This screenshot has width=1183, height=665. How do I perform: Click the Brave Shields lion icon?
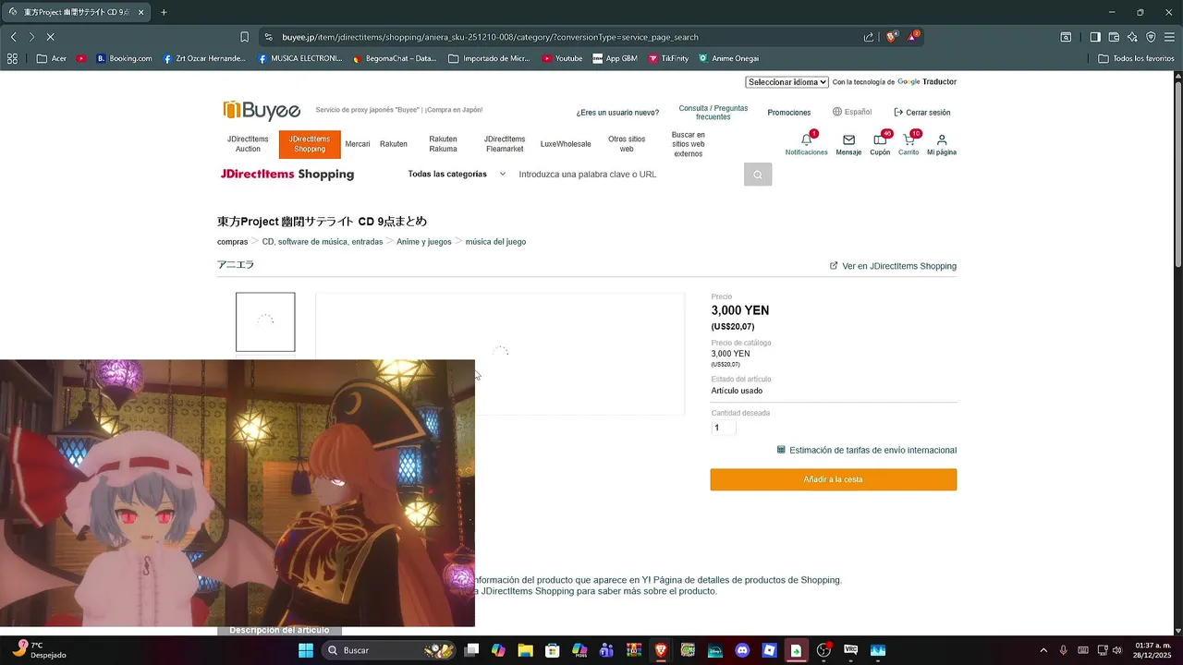tap(891, 37)
